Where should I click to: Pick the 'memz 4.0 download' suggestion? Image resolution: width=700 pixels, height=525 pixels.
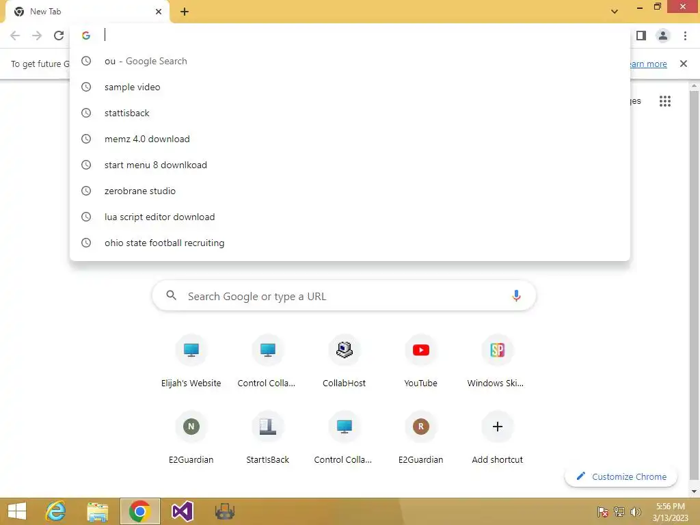(x=350, y=139)
